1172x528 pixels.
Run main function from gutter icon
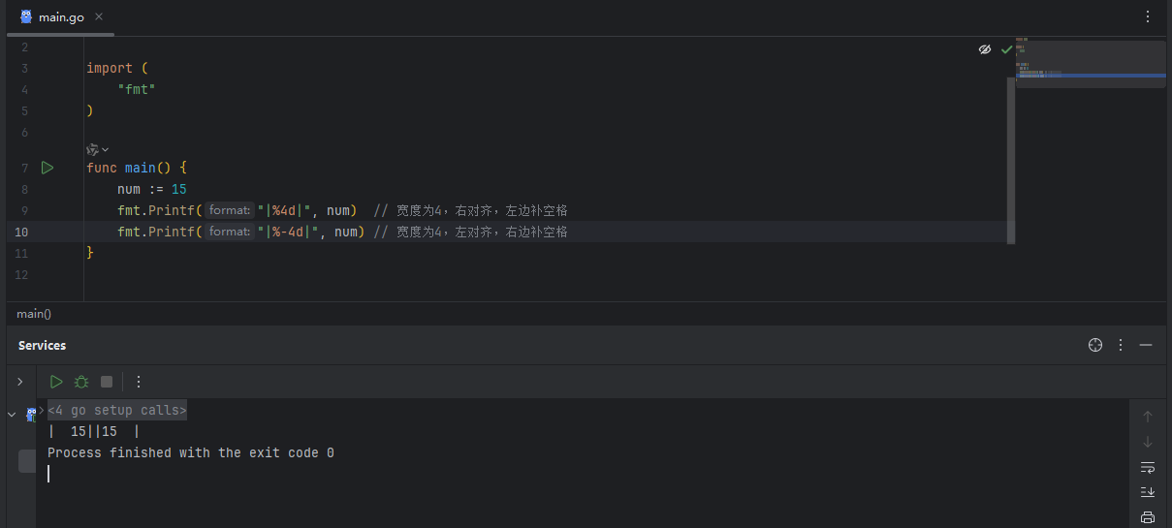coord(47,168)
